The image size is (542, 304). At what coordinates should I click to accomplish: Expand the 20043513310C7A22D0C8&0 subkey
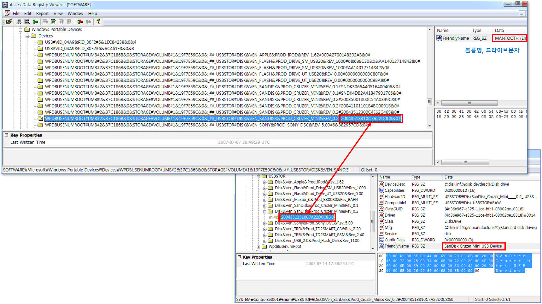271,217
